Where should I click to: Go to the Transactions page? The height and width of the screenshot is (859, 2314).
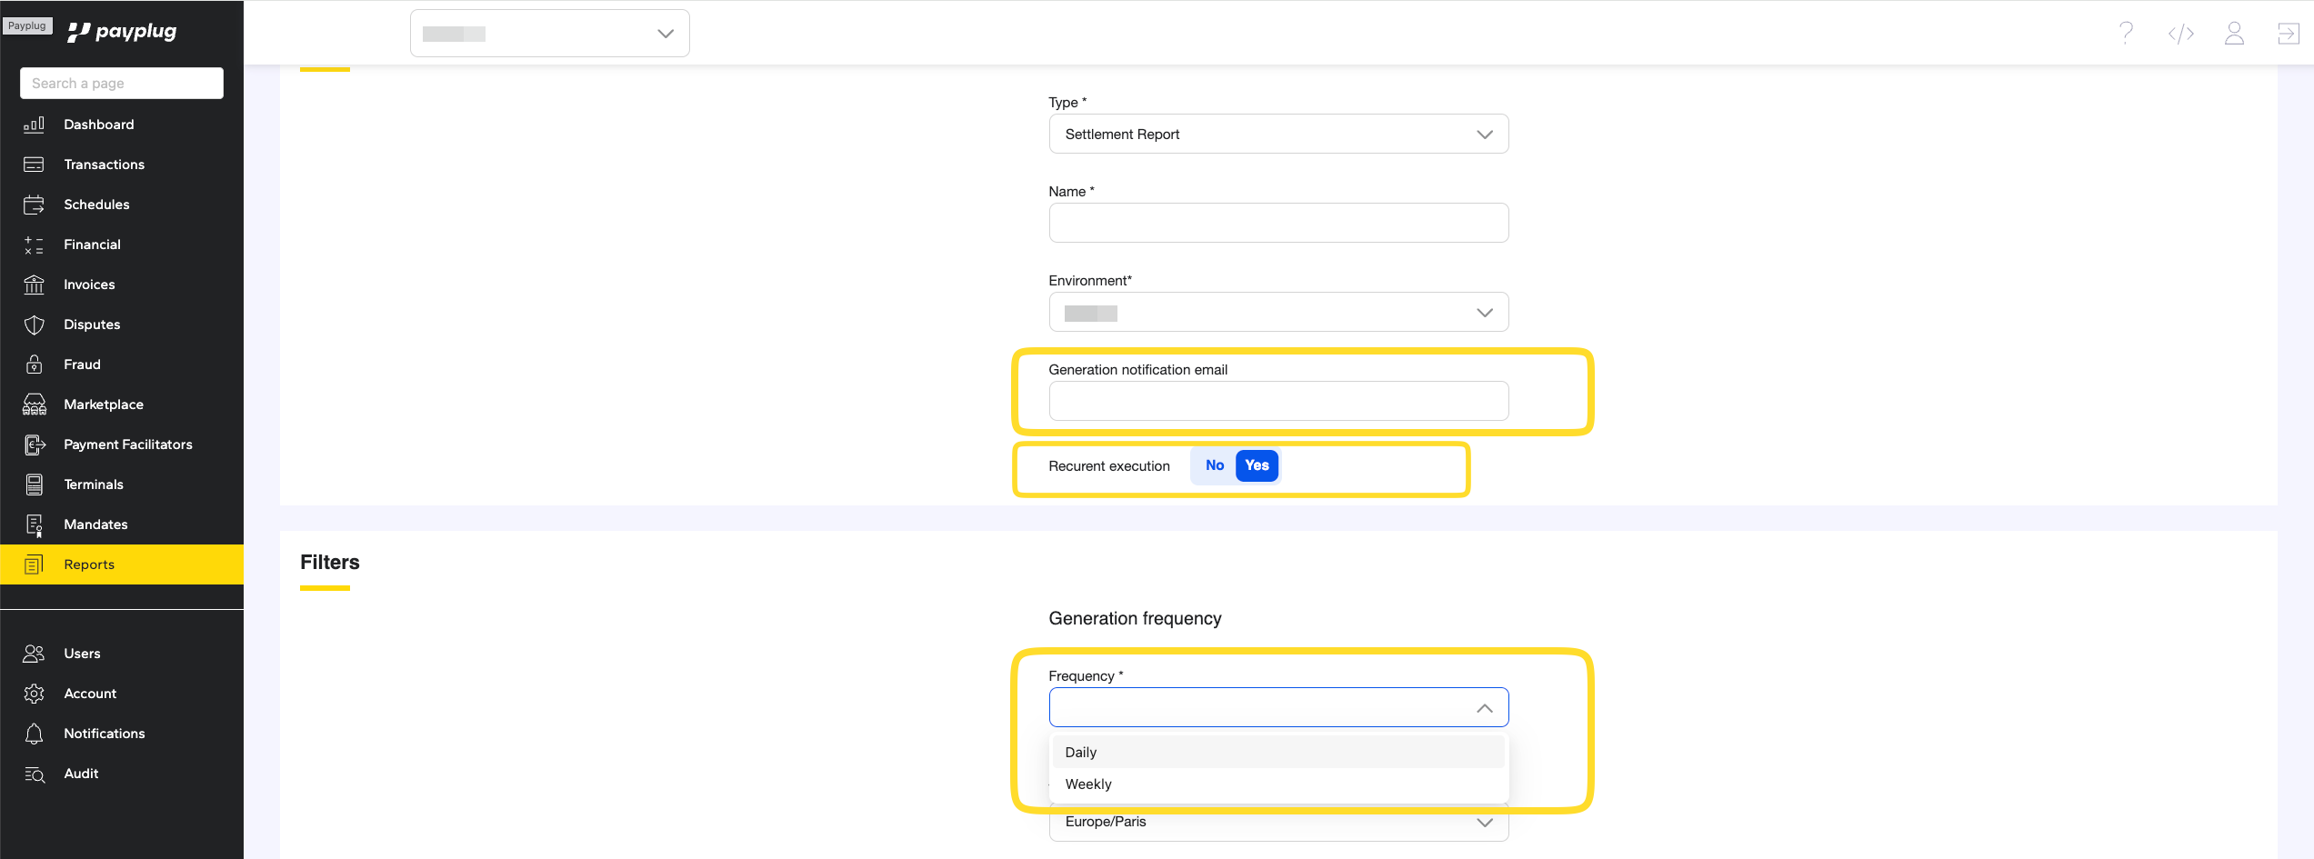tap(104, 165)
